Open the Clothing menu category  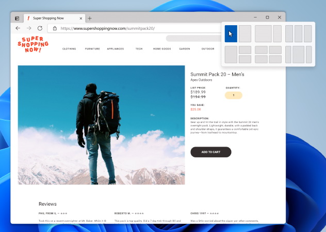pos(69,49)
